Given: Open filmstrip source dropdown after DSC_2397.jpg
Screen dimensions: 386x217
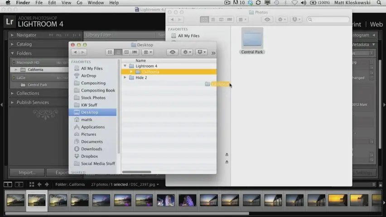Looking at the screenshot, I should click(x=158, y=184).
